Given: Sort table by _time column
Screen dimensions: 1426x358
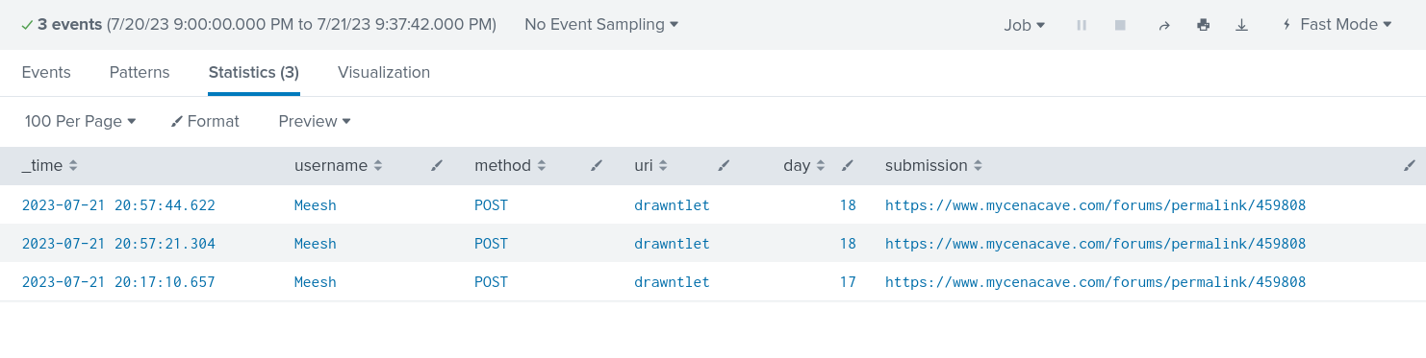Looking at the screenshot, I should tap(49, 165).
